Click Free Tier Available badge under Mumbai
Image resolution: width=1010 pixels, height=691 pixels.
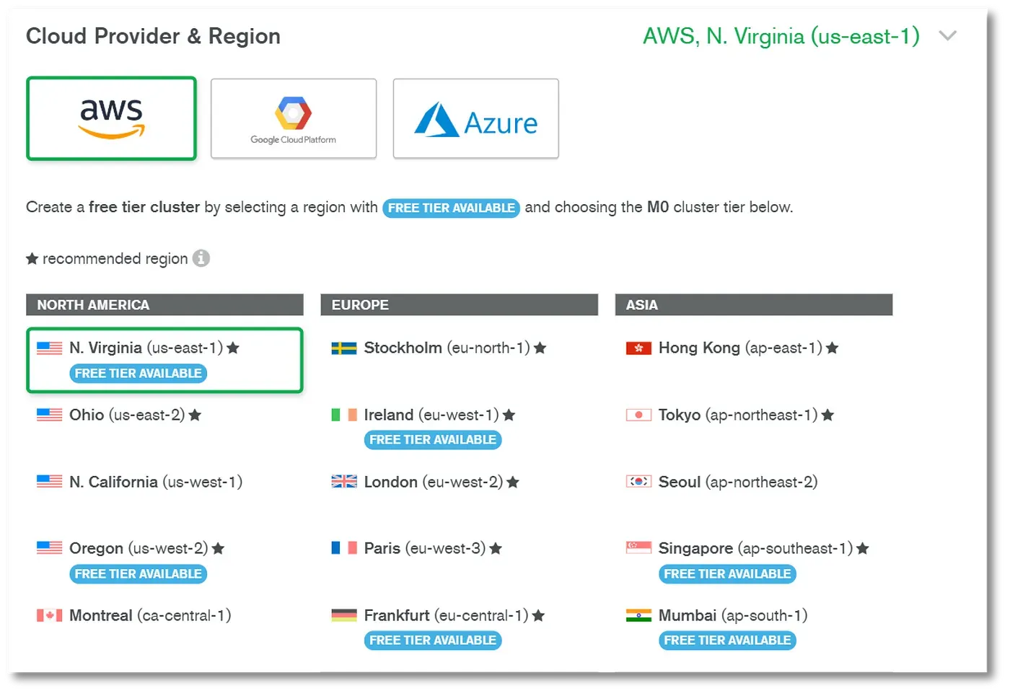[727, 641]
